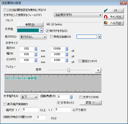Screen dimensions: 128x124
Task: Click the help icon with question mark
Action: (x=106, y=23)
